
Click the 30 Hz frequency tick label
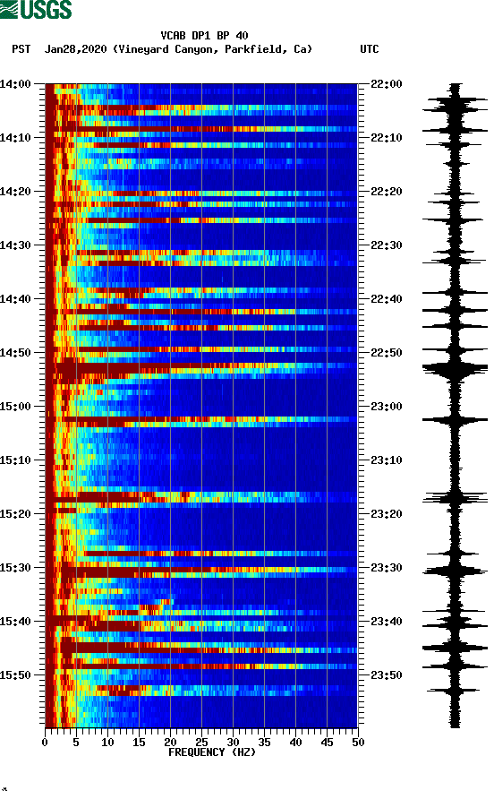pos(233,743)
